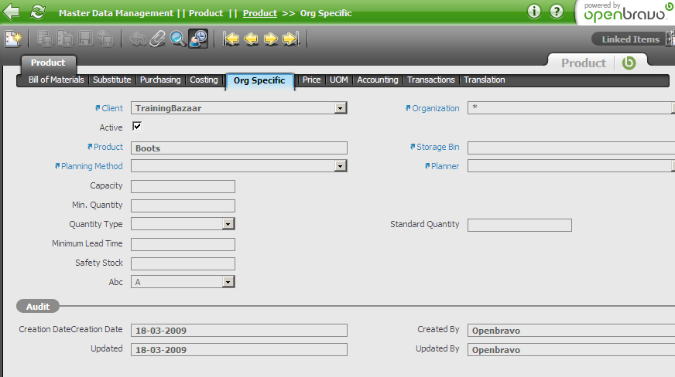The height and width of the screenshot is (377, 675).
Task: Expand the Abc dropdown
Action: pos(228,283)
